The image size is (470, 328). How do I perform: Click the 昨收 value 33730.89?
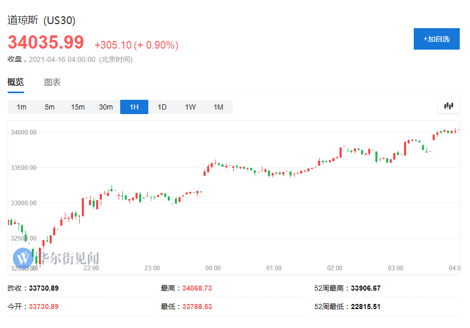(x=44, y=288)
